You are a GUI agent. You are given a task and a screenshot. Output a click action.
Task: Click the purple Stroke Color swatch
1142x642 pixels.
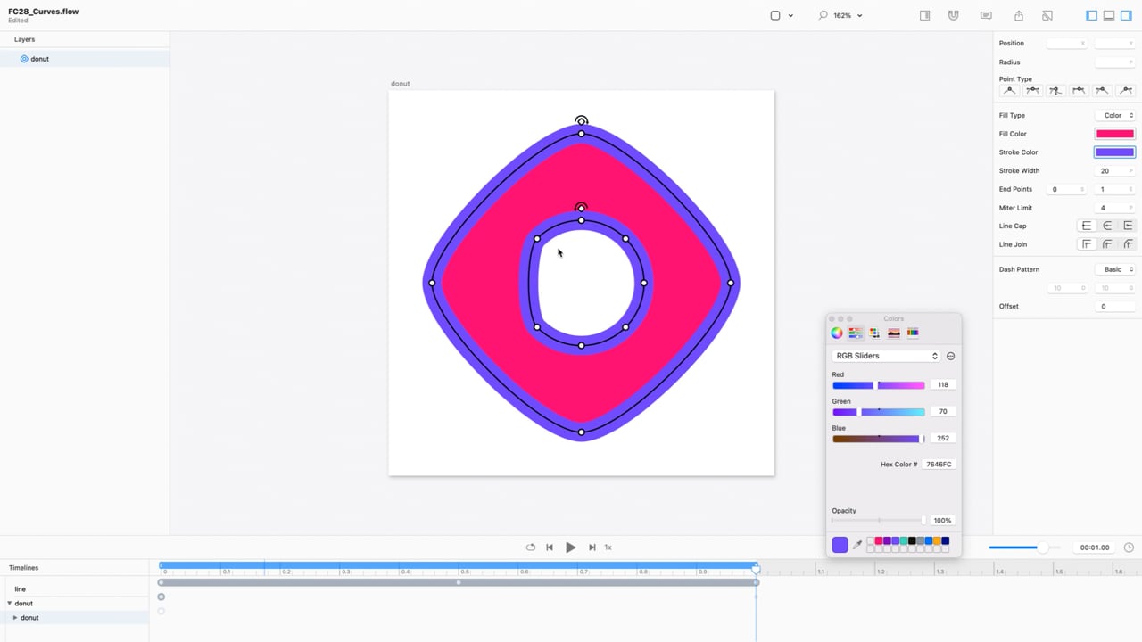click(x=1114, y=152)
